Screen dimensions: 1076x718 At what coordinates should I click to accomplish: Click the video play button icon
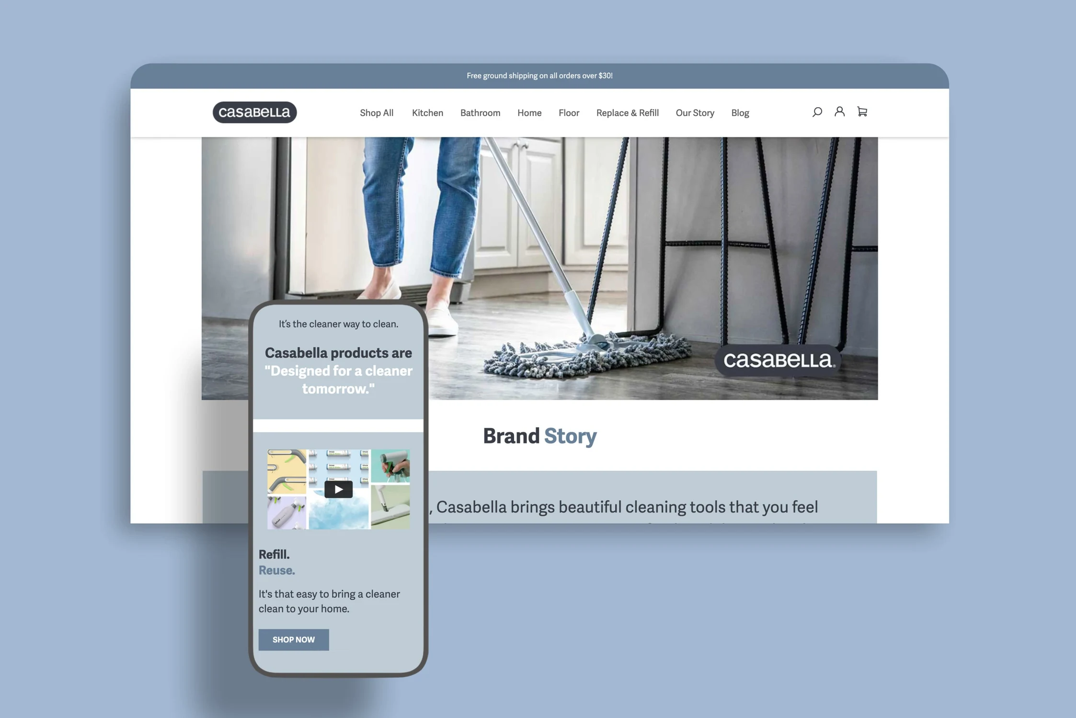338,489
